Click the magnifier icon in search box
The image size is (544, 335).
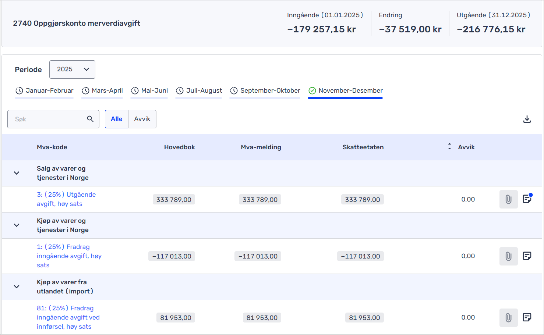(90, 119)
